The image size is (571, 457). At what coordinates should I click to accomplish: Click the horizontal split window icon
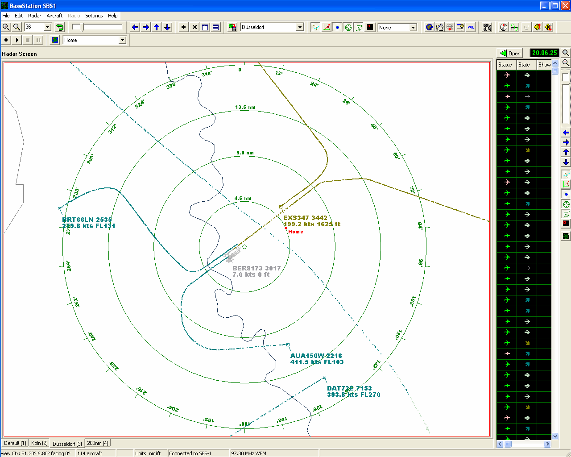216,27
